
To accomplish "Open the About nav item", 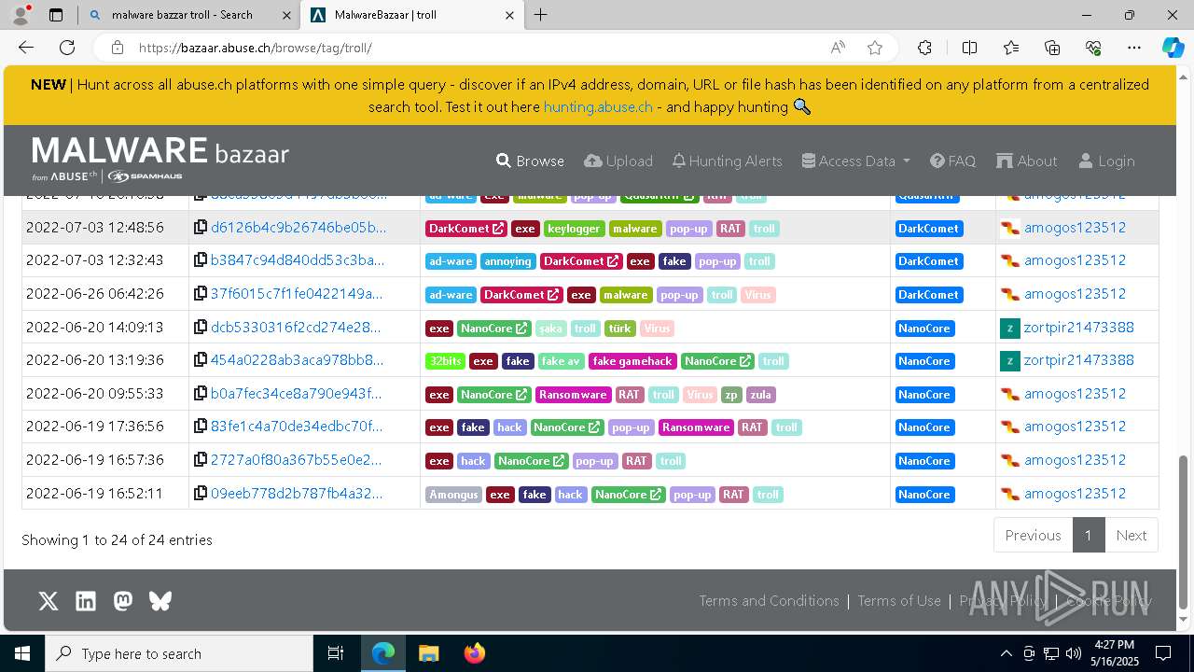I will pos(1027,161).
